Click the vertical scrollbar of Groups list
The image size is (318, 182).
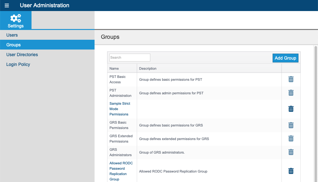pyautogui.click(x=315, y=114)
